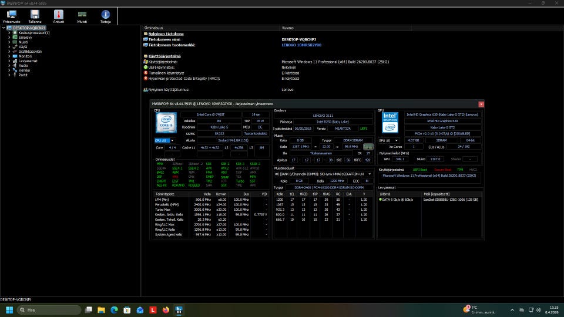Image resolution: width=564 pixels, height=317 pixels.
Task: Click the Intel Graphics GPU logo
Action: click(390, 123)
